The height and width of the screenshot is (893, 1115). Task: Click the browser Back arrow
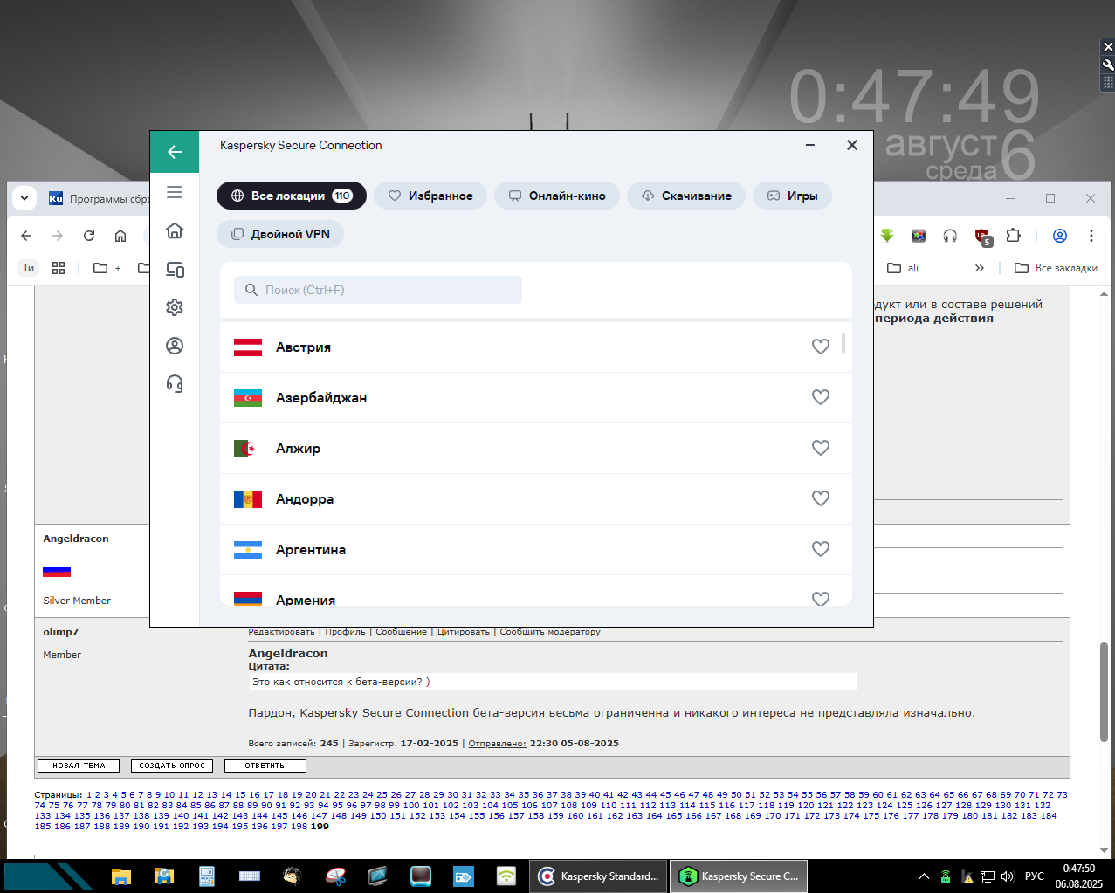point(26,236)
